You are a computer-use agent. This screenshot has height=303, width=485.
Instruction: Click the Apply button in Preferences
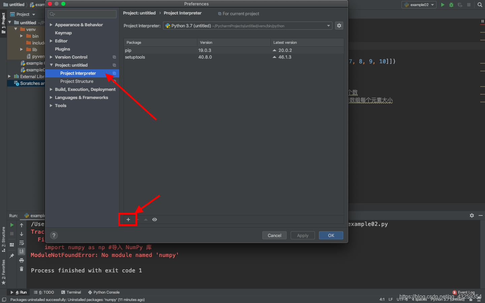coord(303,235)
